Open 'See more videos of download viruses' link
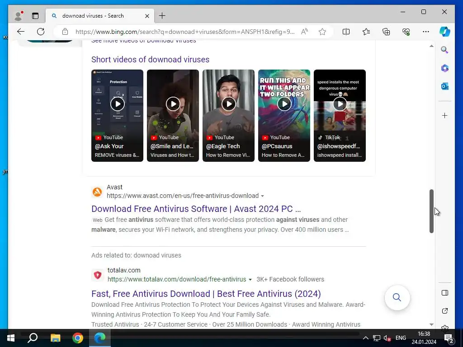 (143, 41)
